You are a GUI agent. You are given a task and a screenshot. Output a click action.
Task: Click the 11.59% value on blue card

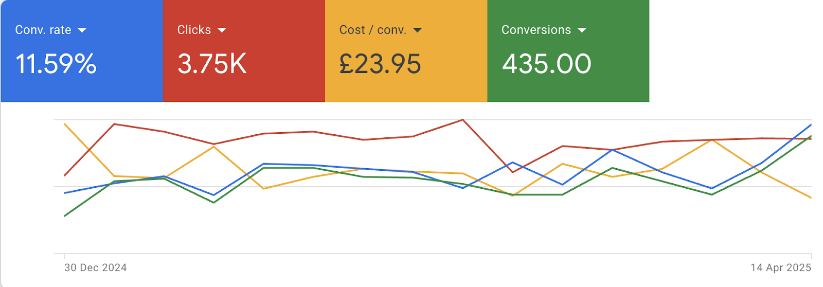coord(56,64)
